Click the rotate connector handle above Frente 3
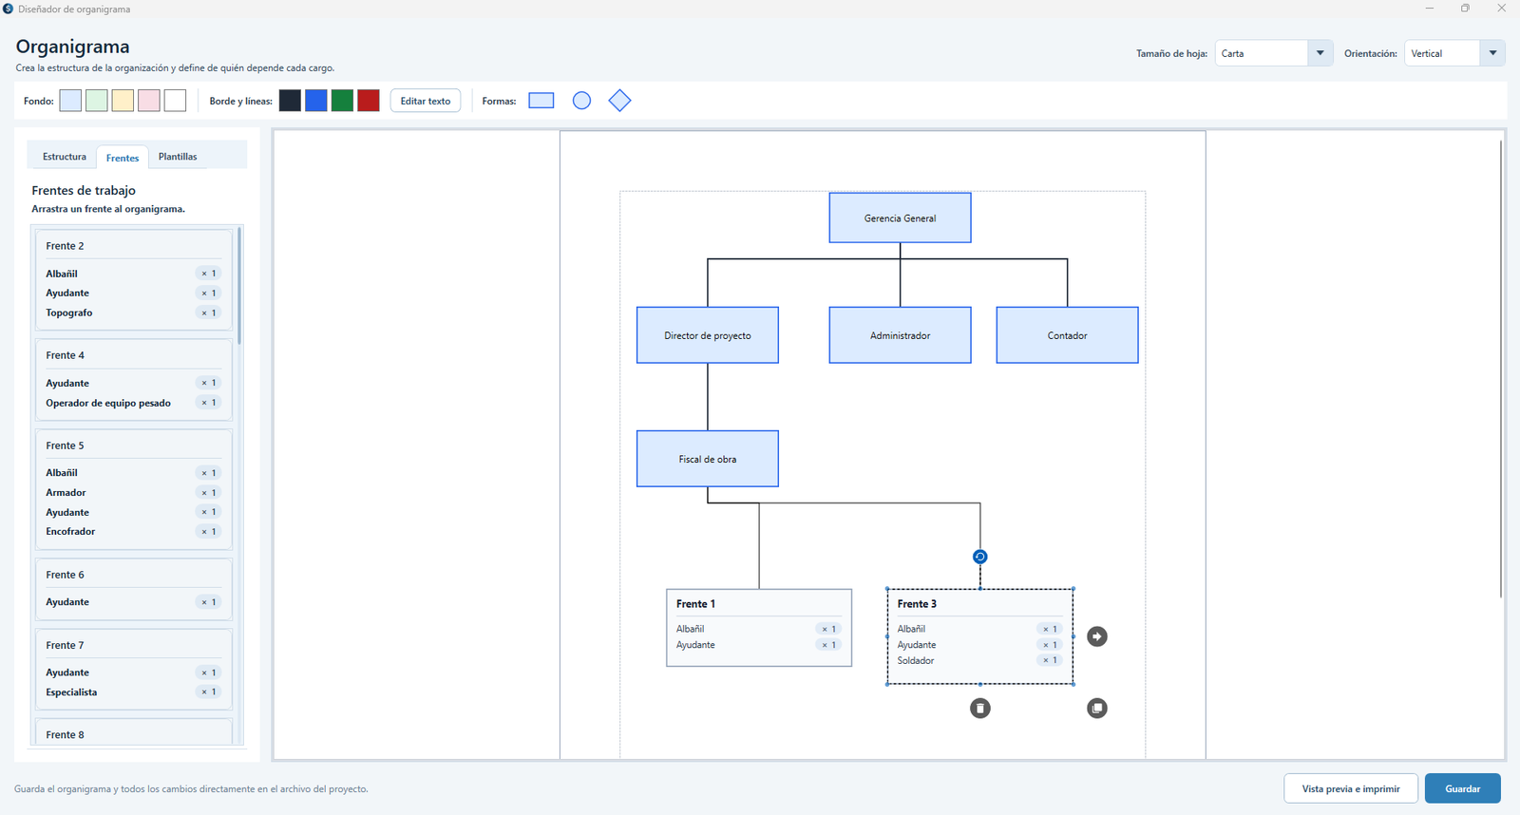 (980, 557)
